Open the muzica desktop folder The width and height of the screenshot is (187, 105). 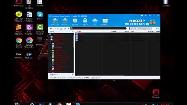[40, 3]
